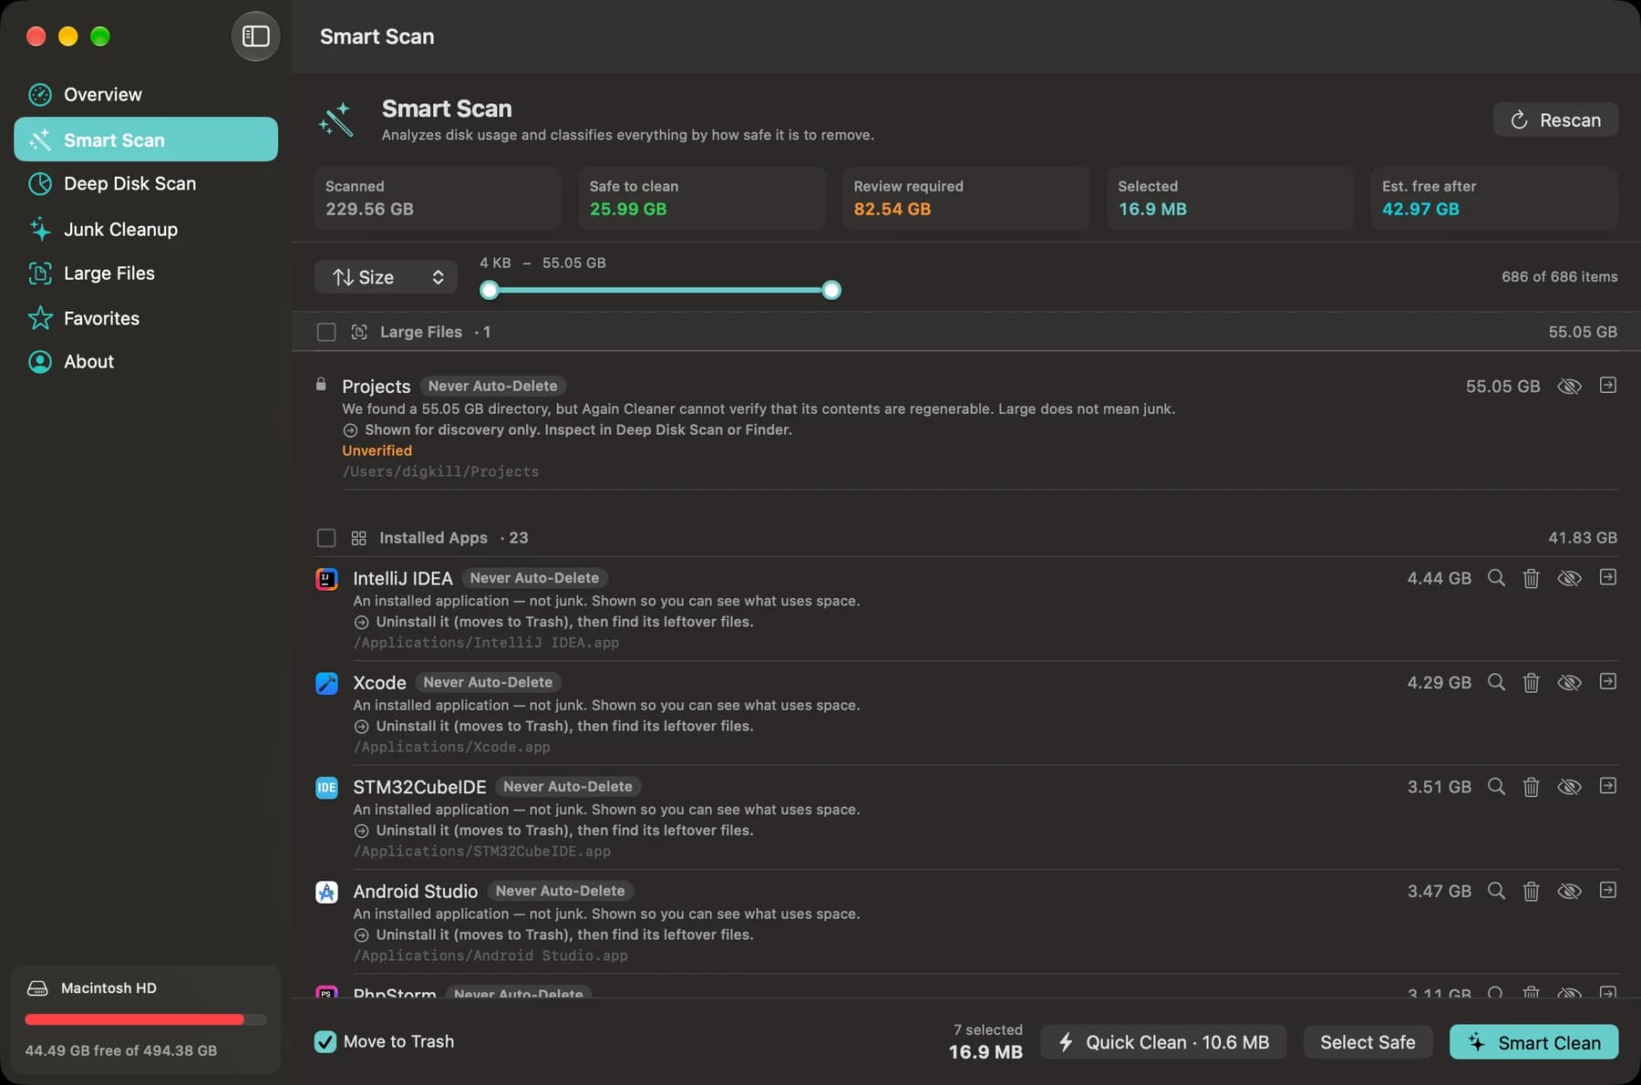Hide the Projects item with eye icon
1641x1085 pixels.
coord(1569,387)
